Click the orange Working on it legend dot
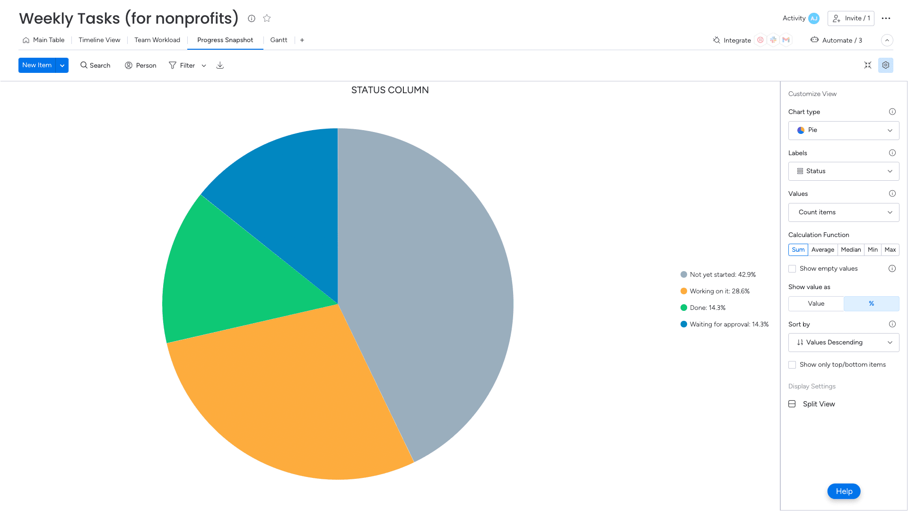908x511 pixels. pyautogui.click(x=684, y=291)
